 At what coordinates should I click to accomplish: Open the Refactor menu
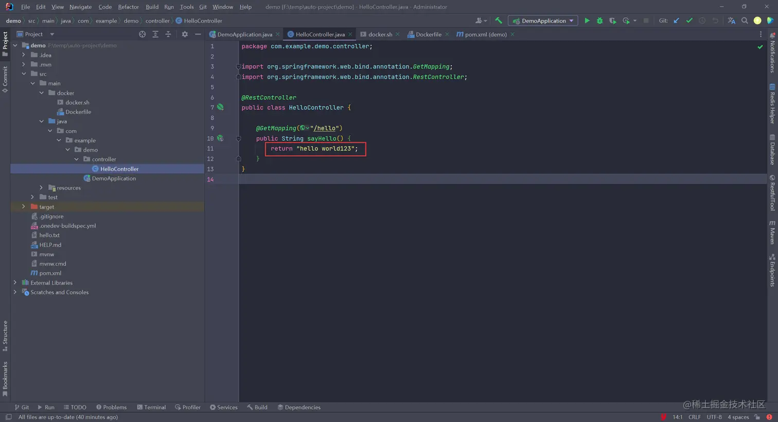[x=128, y=7]
